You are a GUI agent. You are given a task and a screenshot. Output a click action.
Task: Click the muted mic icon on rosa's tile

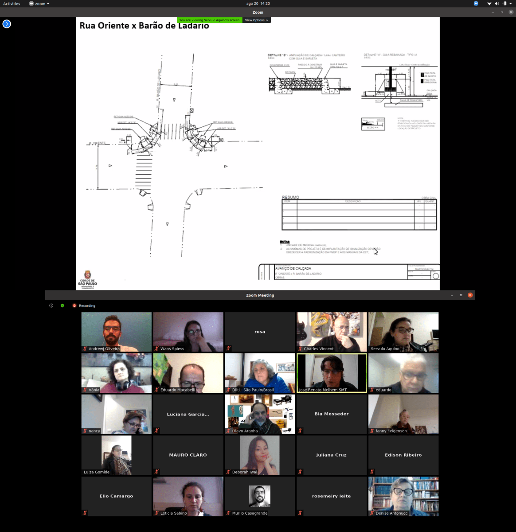[229, 348]
